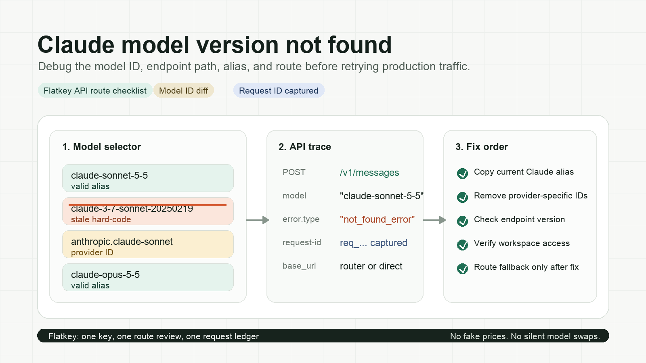Click the Flatkey one key footer text
The image size is (646, 363).
pyautogui.click(x=153, y=336)
